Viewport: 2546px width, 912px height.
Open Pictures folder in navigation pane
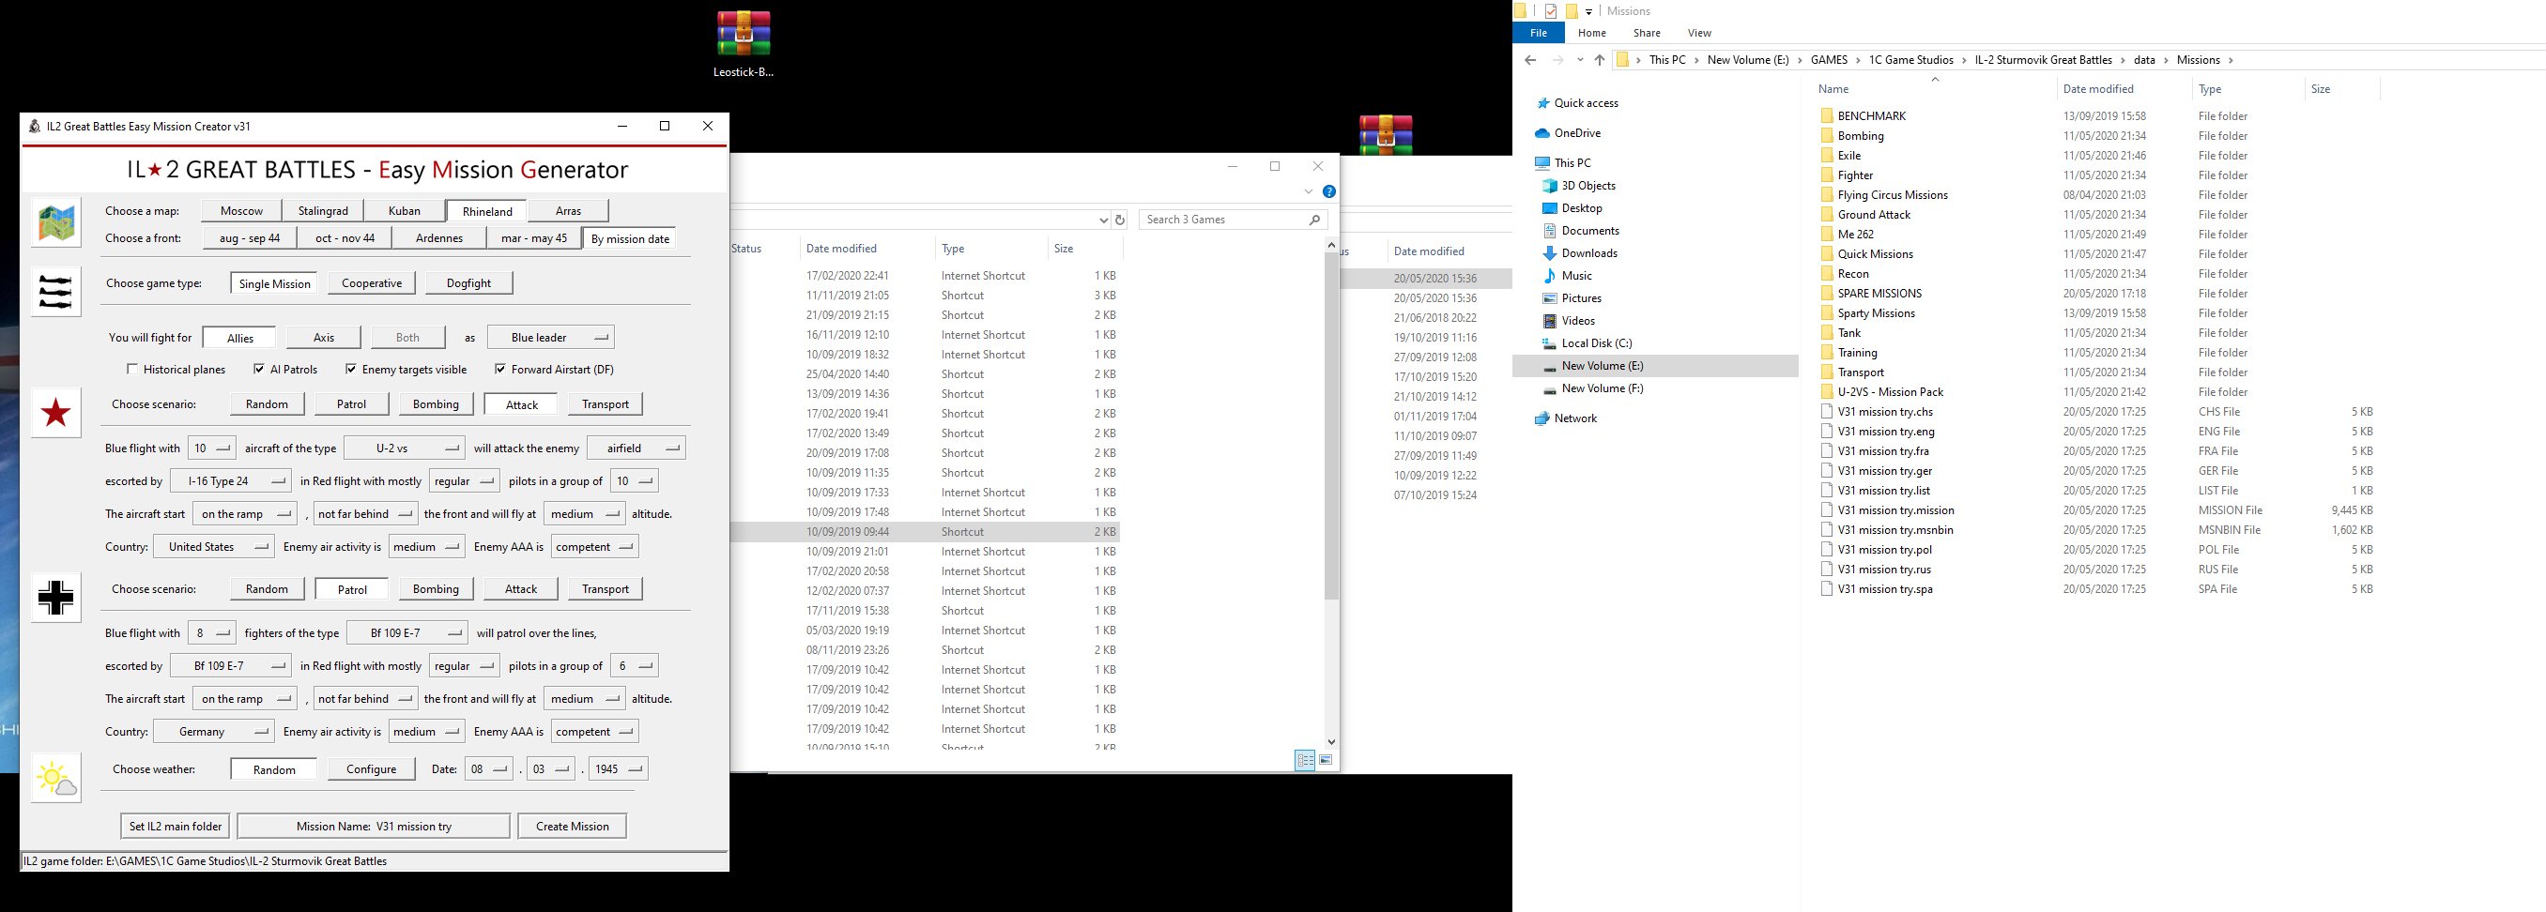1581,298
